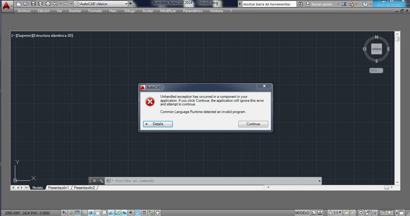Click Iniciar sesión sign-in button
410x216 pixels.
point(319,4)
